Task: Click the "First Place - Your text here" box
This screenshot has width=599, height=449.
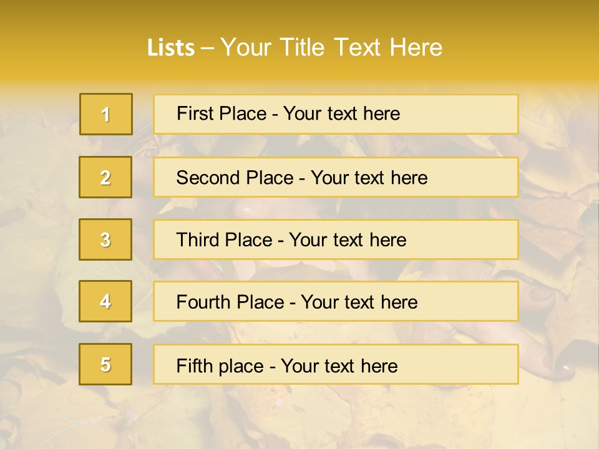Action: click(x=336, y=114)
